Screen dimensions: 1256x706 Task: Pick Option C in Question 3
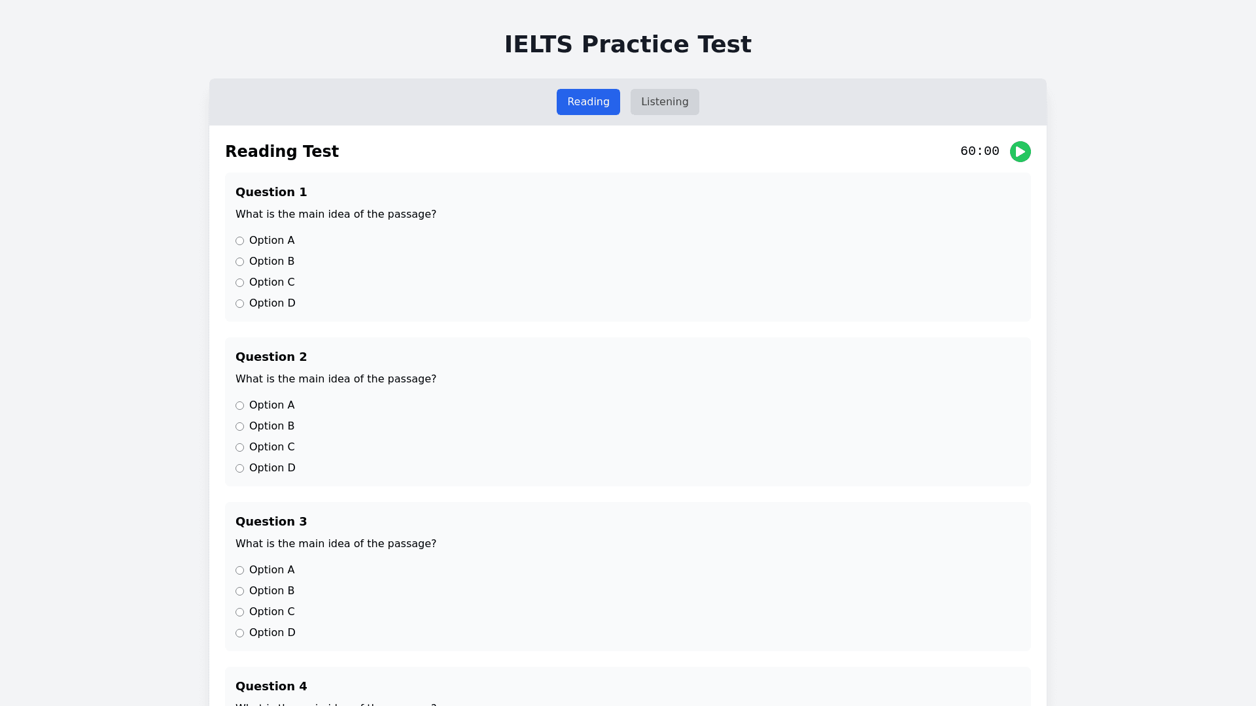[x=240, y=613]
